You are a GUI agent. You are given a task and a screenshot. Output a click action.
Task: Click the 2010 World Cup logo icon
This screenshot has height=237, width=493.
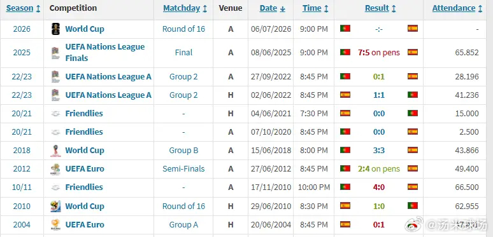pos(55,207)
